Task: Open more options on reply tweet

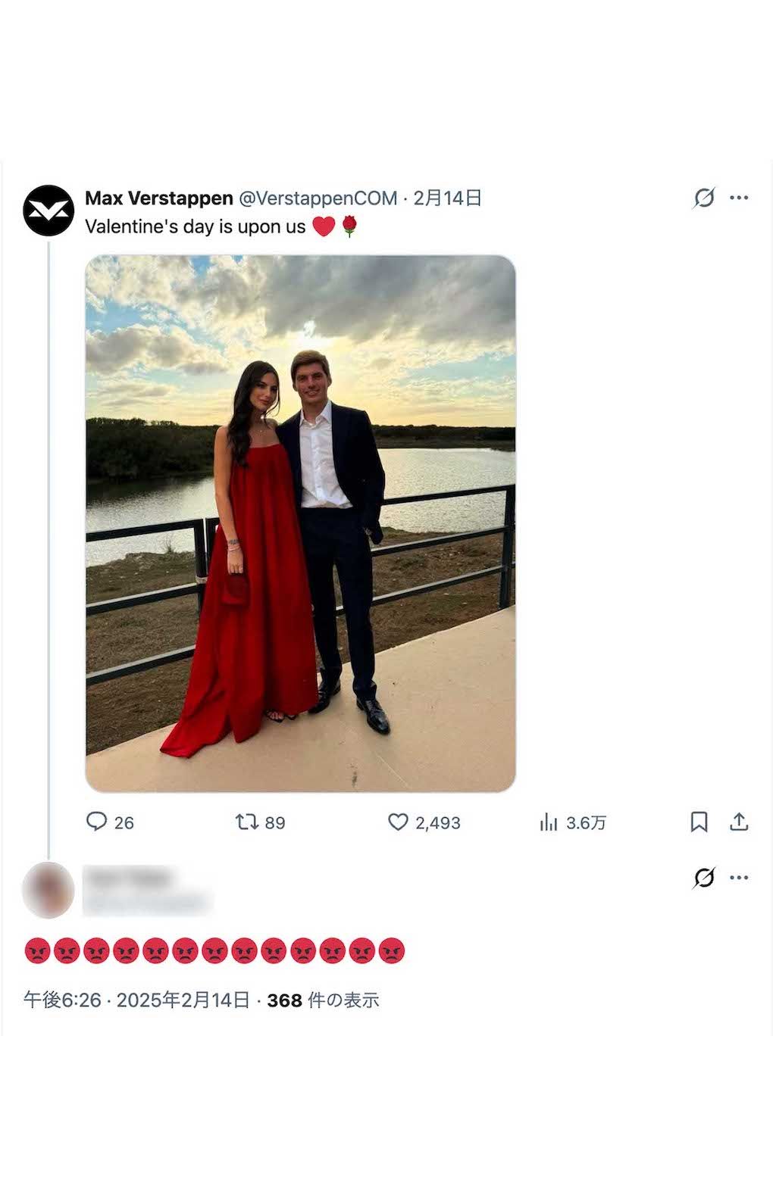Action: (x=739, y=878)
